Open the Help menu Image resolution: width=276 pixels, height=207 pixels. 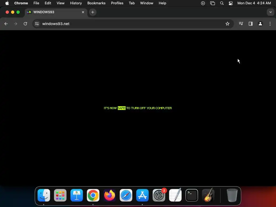click(x=162, y=3)
